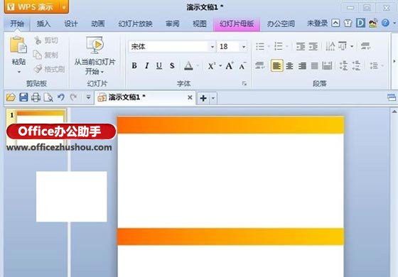
Task: Toggle the highlighted align left button
Action: [276, 66]
